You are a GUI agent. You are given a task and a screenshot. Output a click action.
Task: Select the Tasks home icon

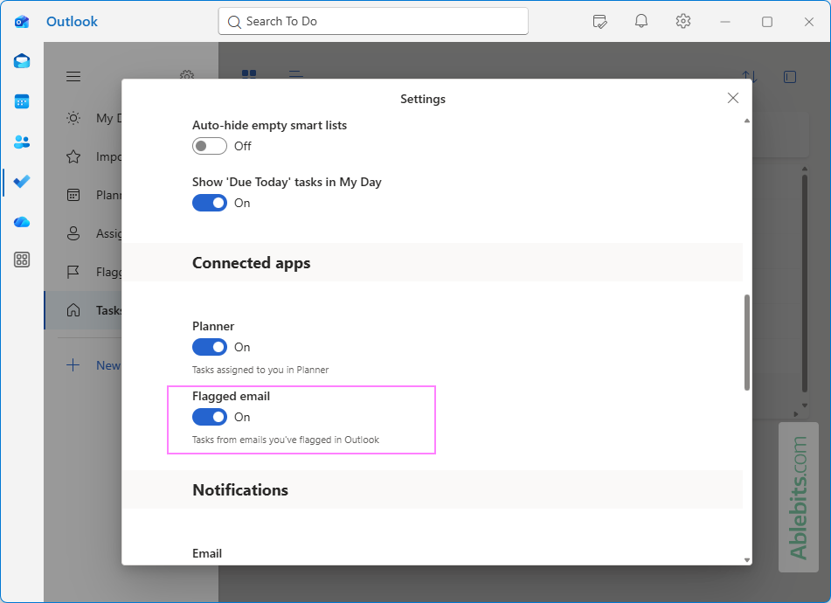tap(73, 310)
